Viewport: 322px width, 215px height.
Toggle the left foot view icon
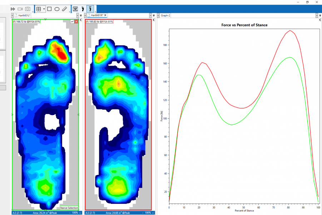point(83,9)
